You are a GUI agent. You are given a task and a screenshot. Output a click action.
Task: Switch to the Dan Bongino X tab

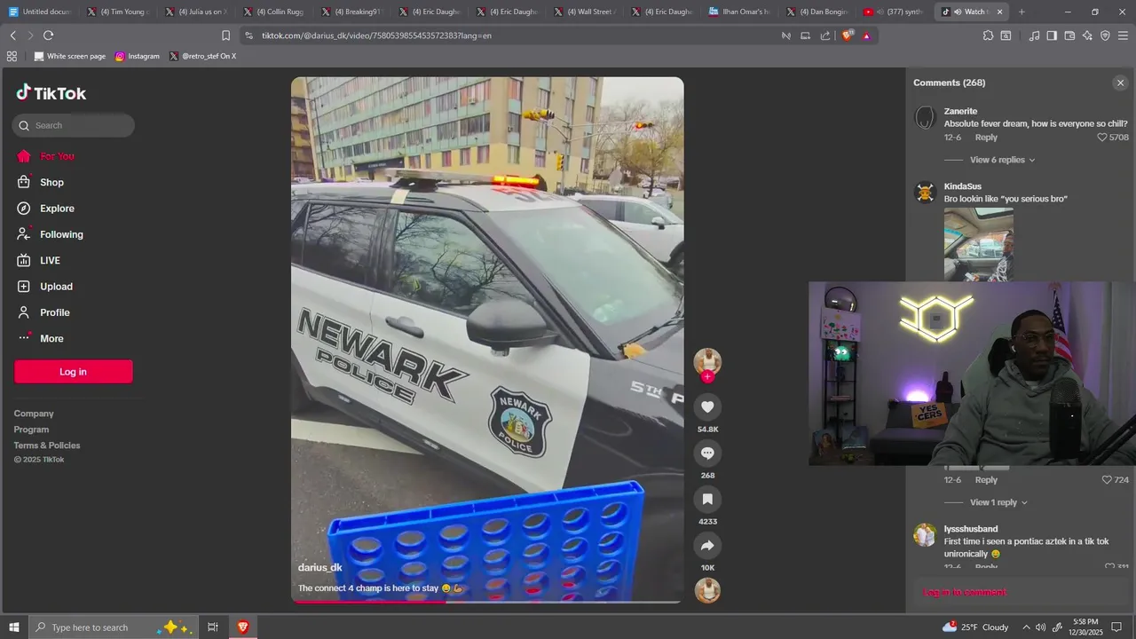click(818, 12)
